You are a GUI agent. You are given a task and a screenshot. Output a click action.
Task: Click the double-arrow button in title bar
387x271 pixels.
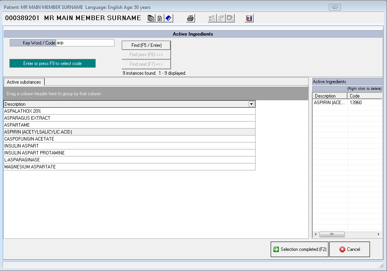click(x=334, y=7)
